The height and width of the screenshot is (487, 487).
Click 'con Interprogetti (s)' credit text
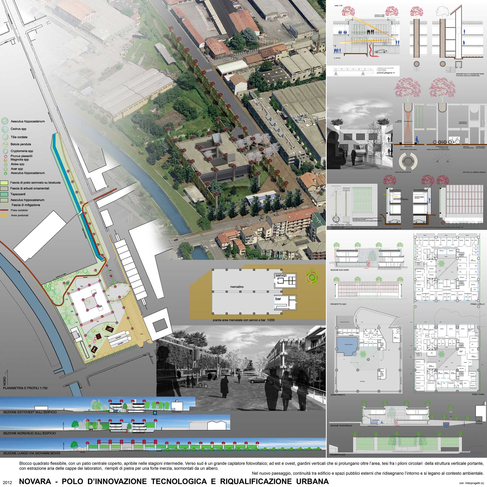click(472, 483)
